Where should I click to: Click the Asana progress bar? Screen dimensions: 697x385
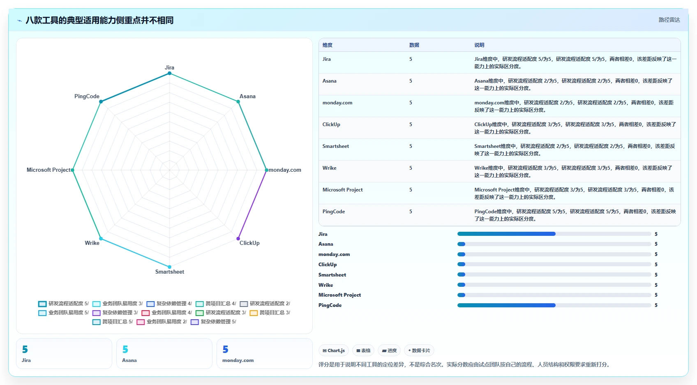[554, 244]
